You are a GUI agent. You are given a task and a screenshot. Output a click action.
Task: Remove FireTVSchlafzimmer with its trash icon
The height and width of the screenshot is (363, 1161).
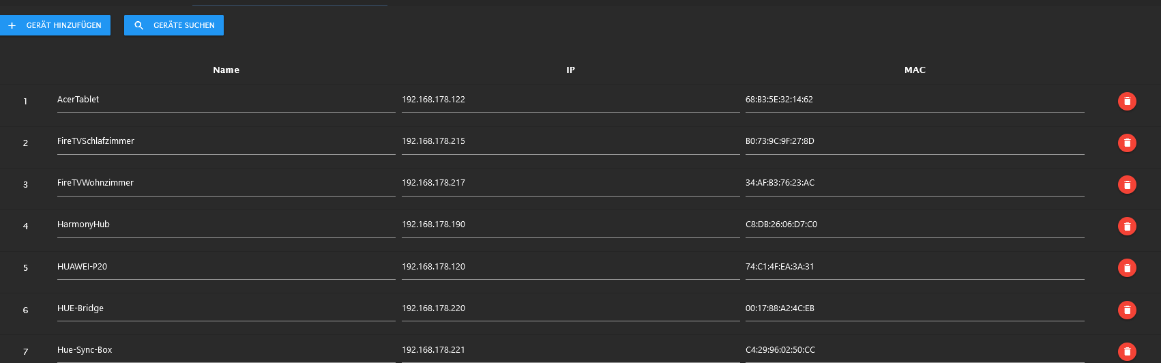[1127, 143]
